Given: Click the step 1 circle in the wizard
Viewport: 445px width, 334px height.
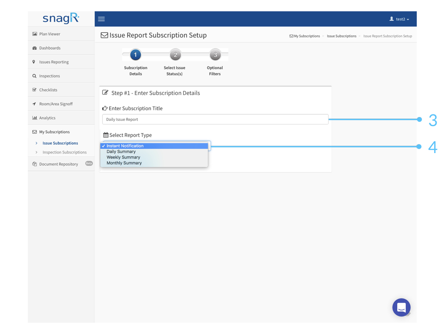Looking at the screenshot, I should [136, 54].
